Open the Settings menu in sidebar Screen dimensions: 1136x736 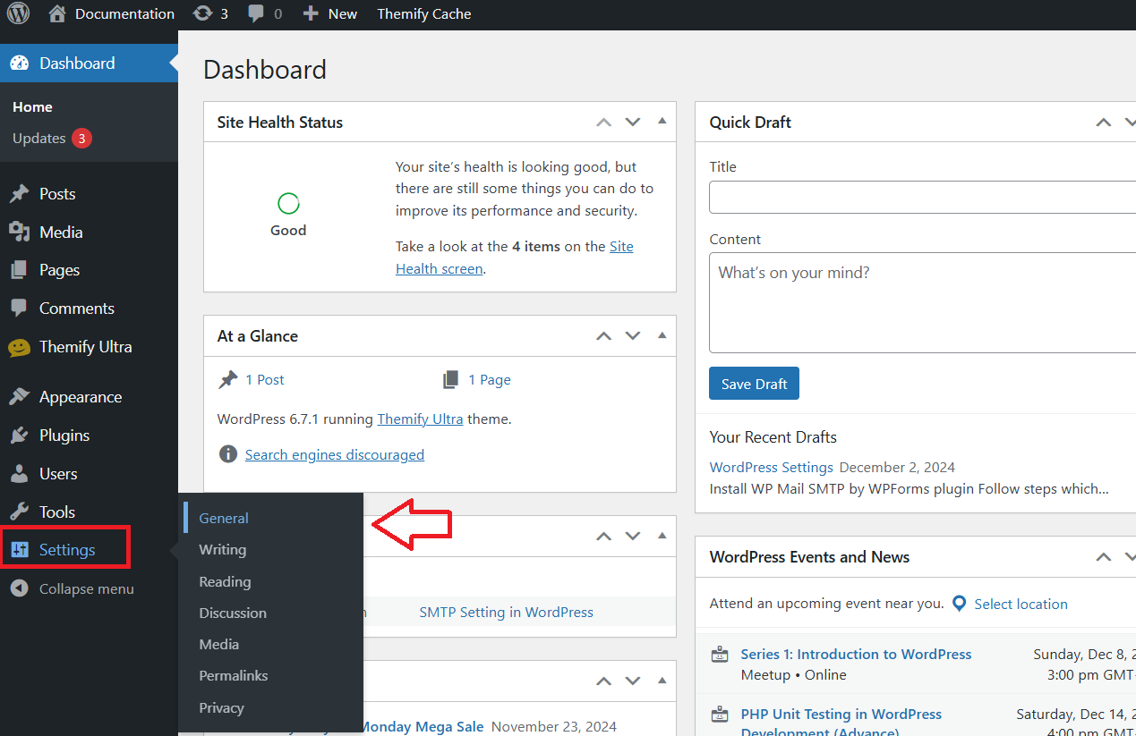click(67, 550)
